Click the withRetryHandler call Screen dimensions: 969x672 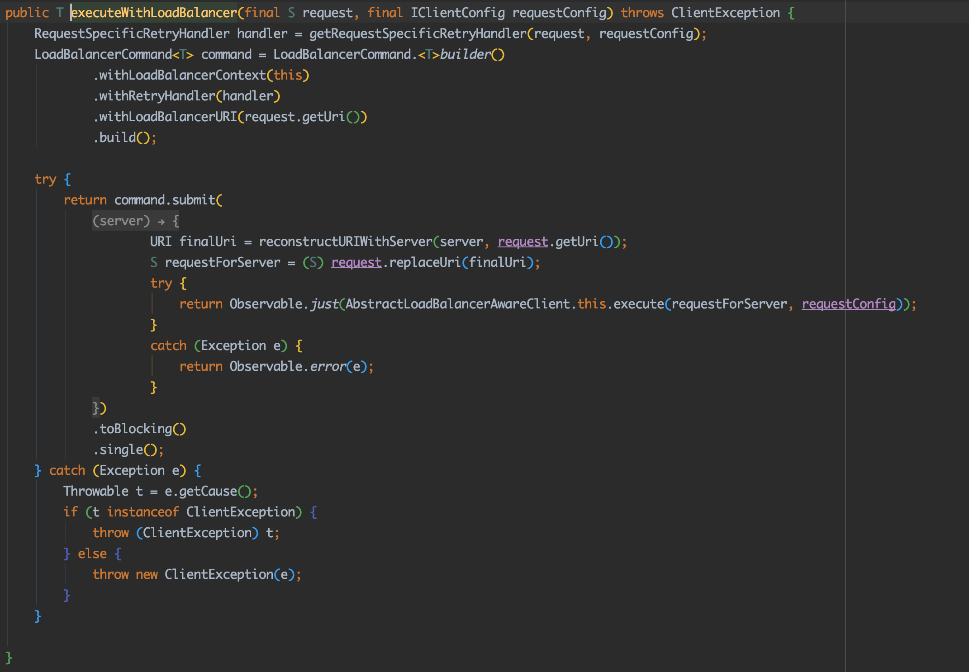point(157,96)
